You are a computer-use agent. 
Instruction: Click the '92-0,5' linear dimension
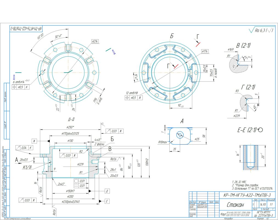coord(181,106)
